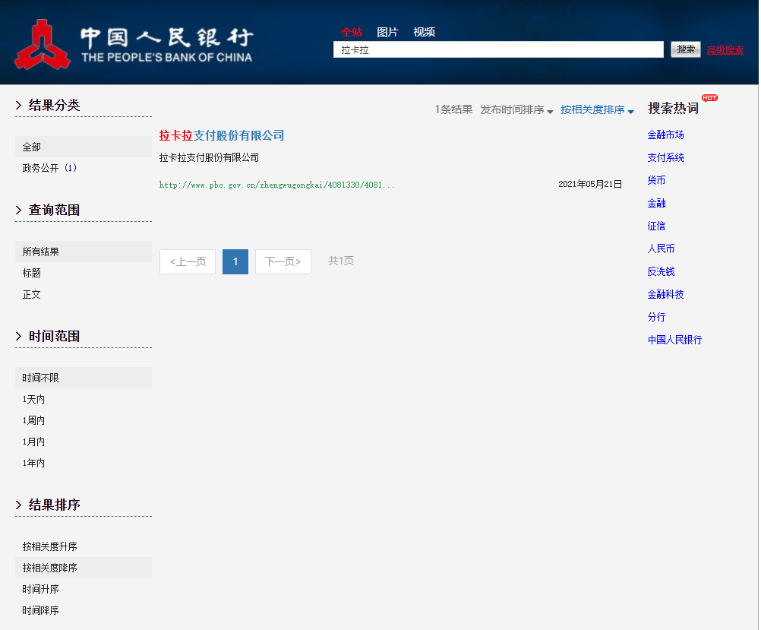Expand the 查询范围 section chevron
The image size is (761, 630).
[x=18, y=210]
